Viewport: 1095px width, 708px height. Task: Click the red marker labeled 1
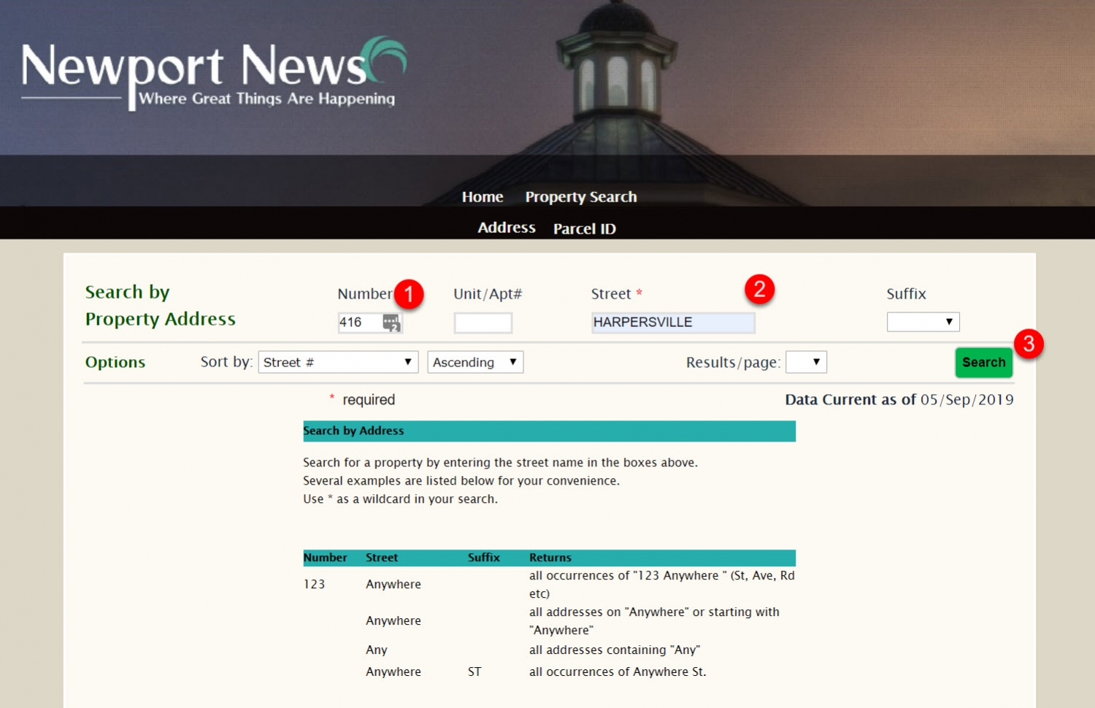point(410,294)
